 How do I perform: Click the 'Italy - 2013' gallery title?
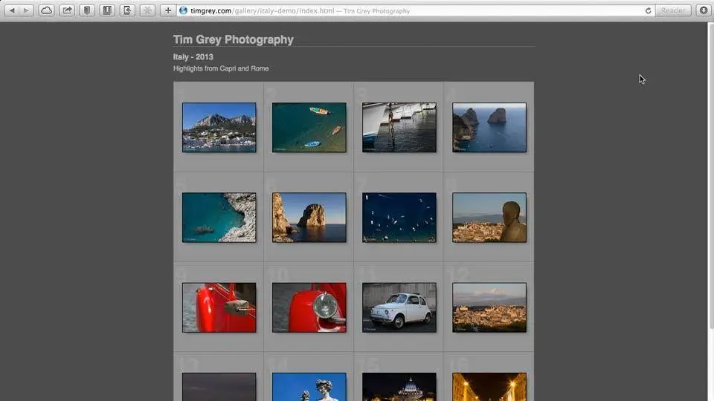coord(193,57)
